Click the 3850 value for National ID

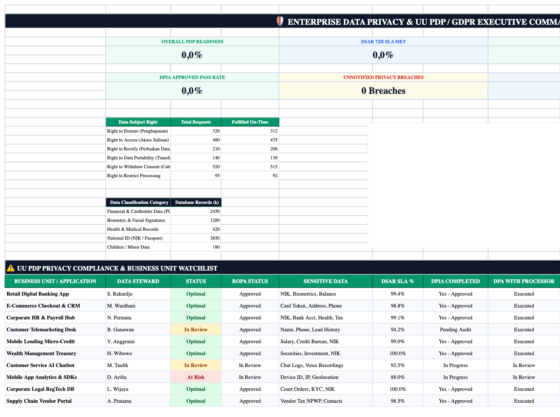pyautogui.click(x=196, y=238)
